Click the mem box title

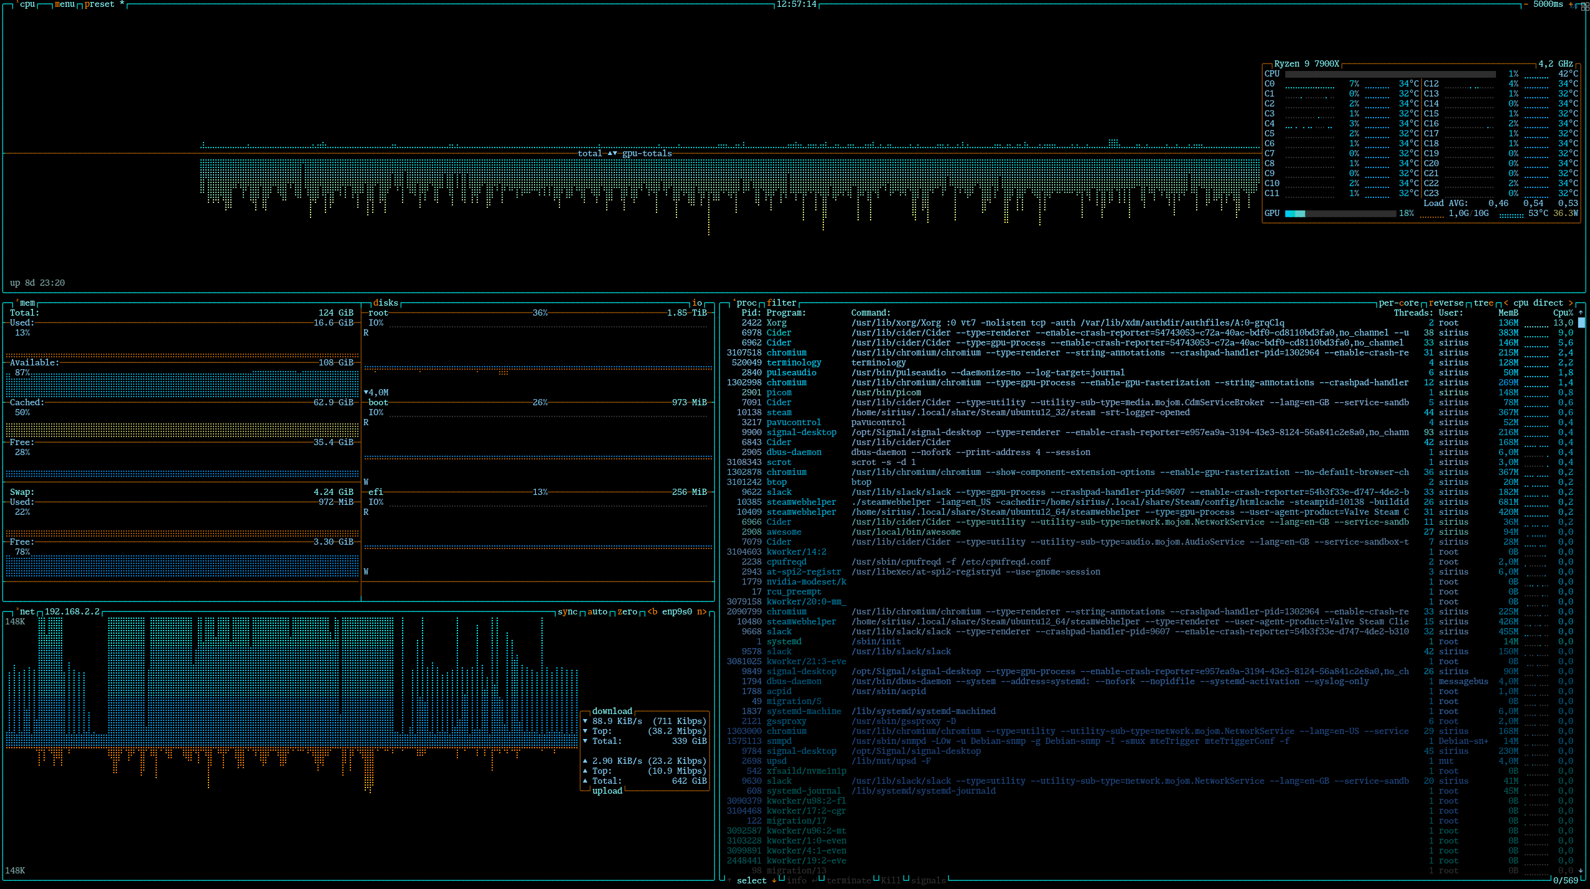point(27,303)
